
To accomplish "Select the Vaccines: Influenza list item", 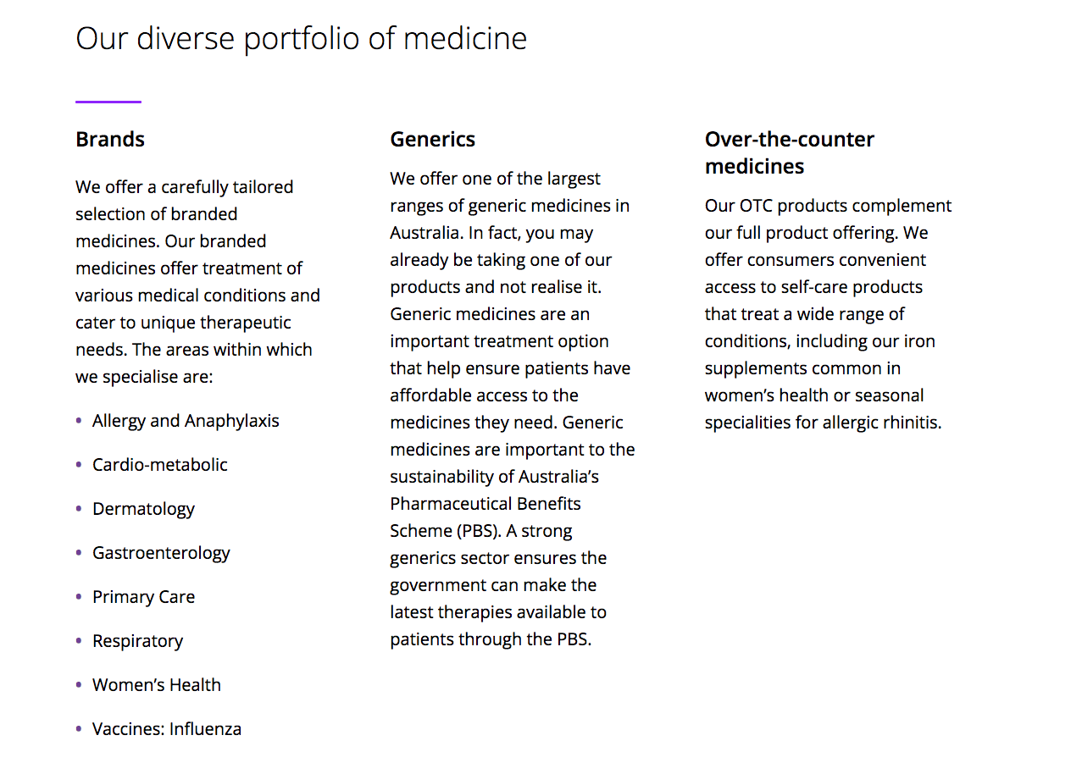I will pyautogui.click(x=167, y=729).
